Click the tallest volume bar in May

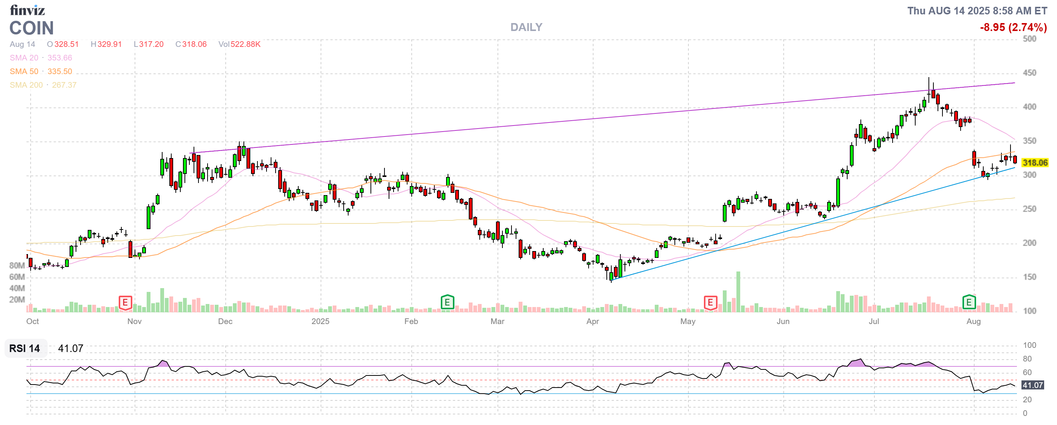(x=738, y=291)
